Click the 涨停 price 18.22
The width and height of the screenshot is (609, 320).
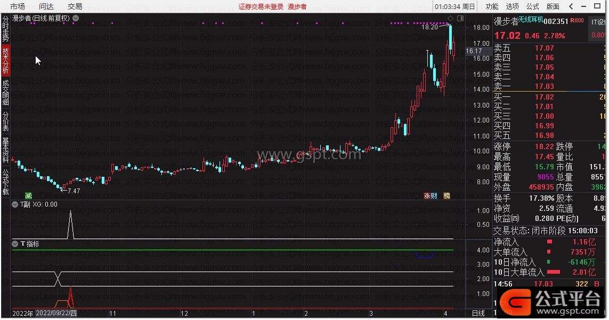tap(544, 147)
